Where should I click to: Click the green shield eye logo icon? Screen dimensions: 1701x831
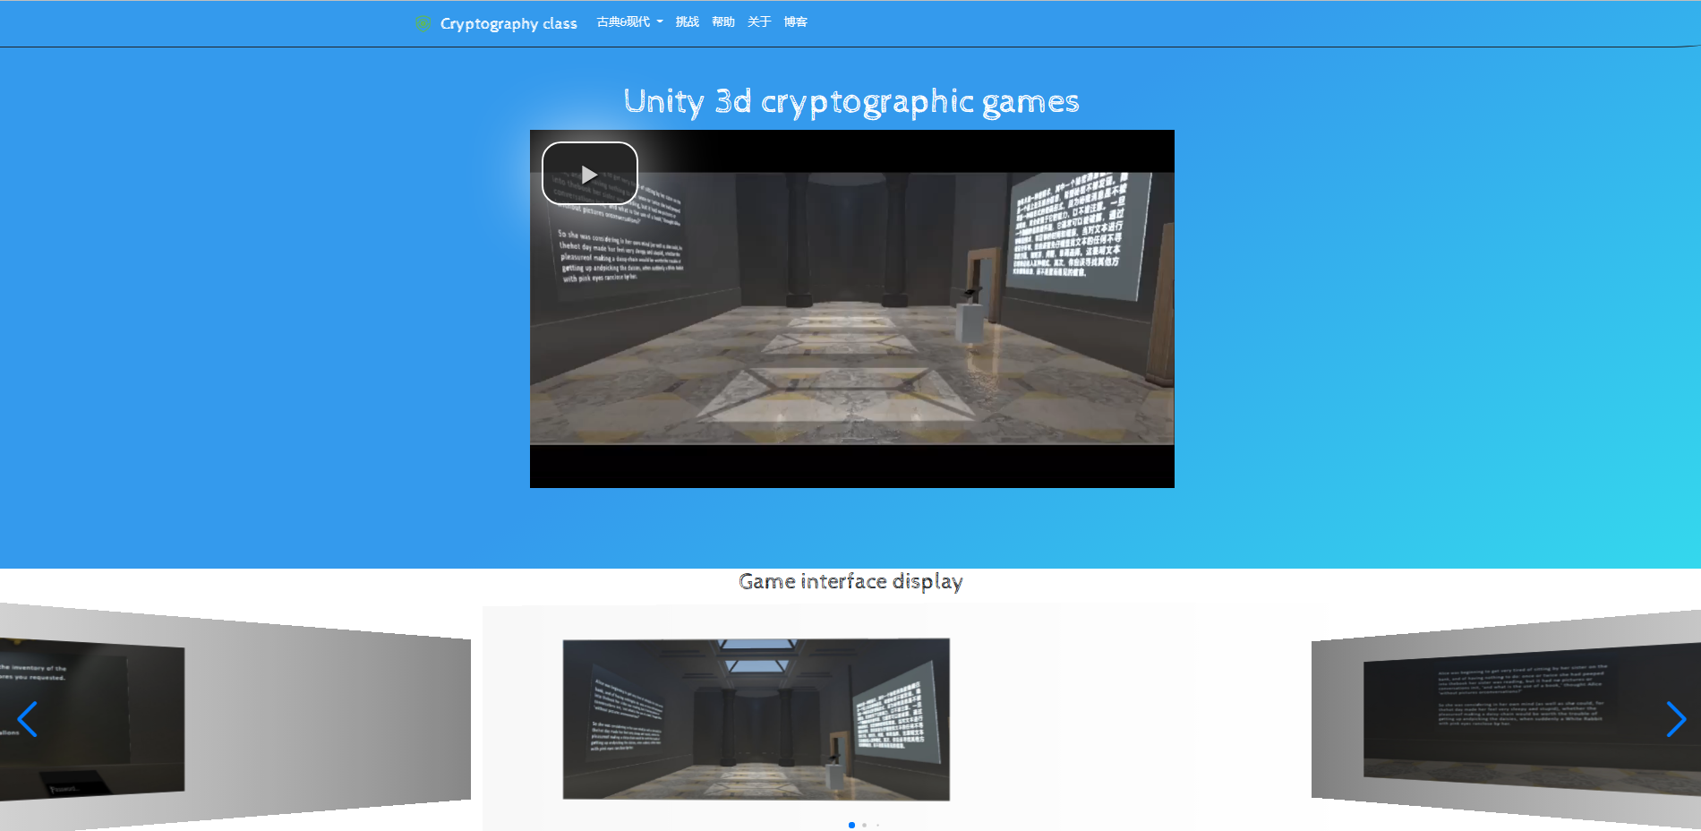point(423,23)
